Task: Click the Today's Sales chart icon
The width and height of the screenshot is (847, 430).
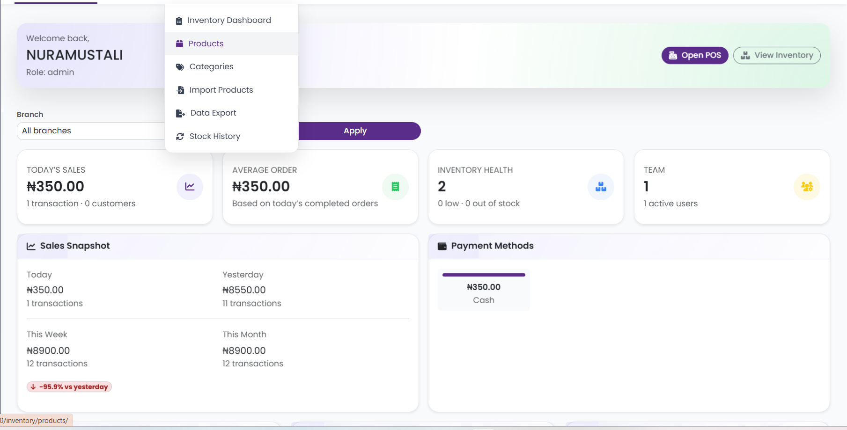Action: 190,187
